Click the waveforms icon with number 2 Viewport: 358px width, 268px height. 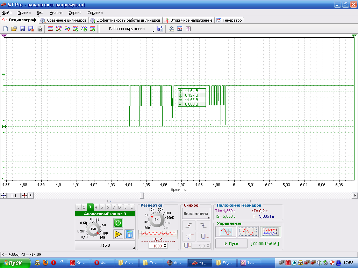92,29
